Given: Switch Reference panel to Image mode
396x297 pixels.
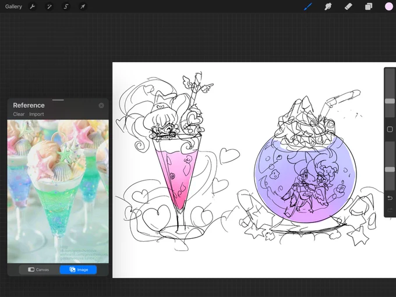Looking at the screenshot, I should tap(78, 270).
